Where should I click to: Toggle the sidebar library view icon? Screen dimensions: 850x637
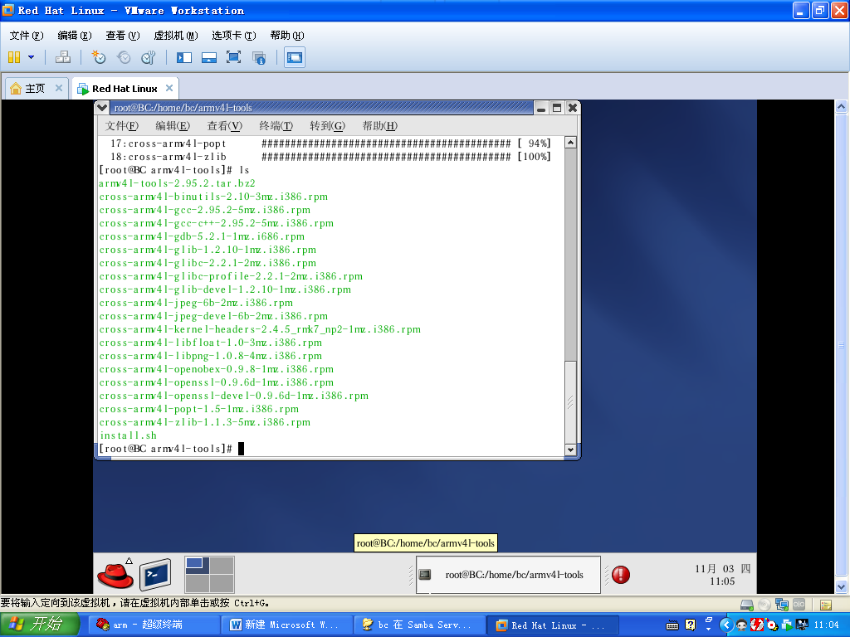183,57
